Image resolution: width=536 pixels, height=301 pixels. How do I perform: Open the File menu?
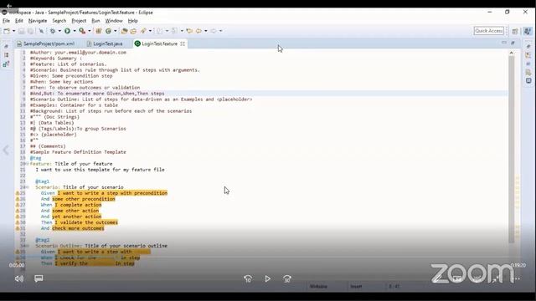pos(6,21)
